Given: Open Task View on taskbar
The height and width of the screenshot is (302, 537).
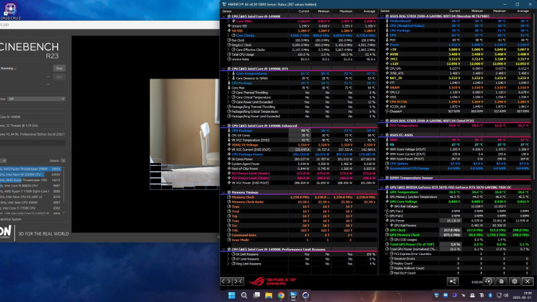Looking at the screenshot, I should coord(256,295).
